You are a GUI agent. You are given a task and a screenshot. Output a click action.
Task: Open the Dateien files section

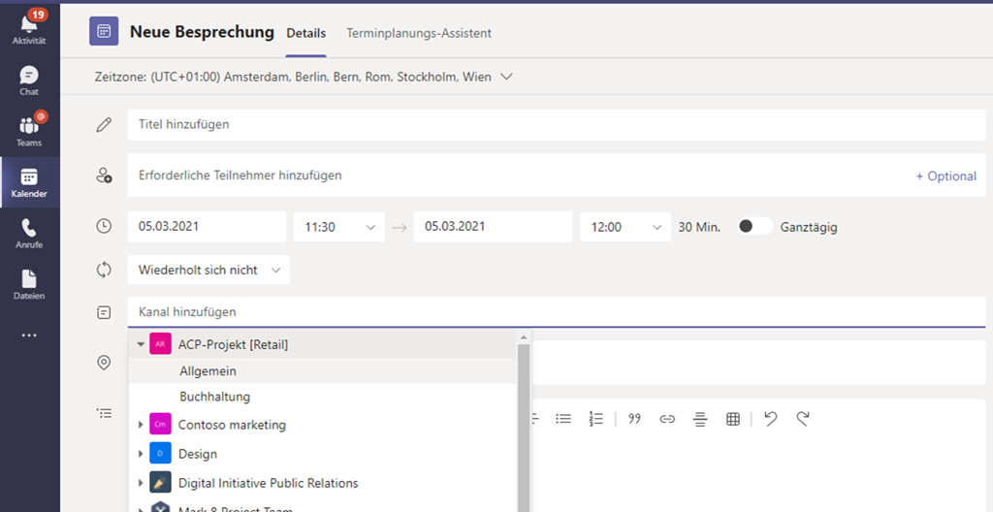29,284
